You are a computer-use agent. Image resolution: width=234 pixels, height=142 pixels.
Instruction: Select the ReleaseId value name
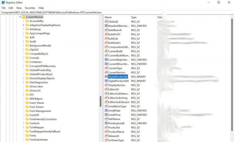[x=114, y=136]
